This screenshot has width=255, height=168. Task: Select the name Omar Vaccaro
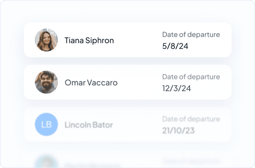(x=91, y=83)
